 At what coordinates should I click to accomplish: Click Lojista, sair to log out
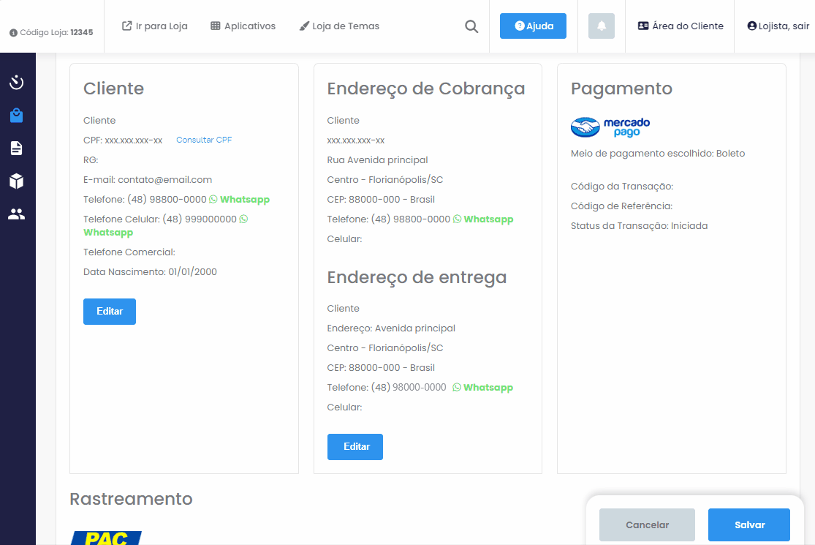point(778,26)
